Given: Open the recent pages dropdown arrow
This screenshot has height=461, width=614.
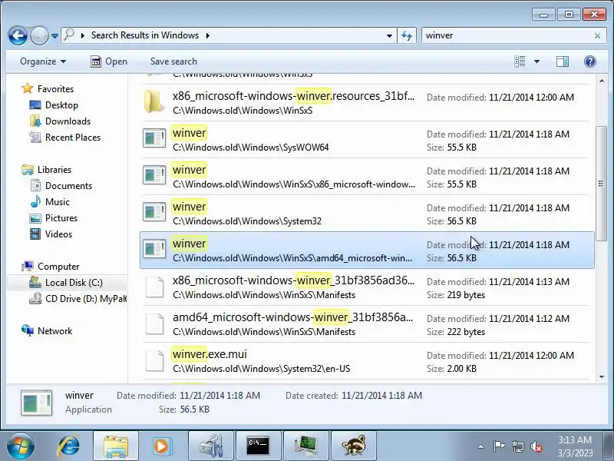Looking at the screenshot, I should (54, 35).
